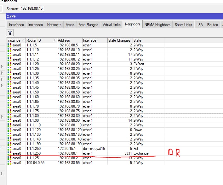The image size is (223, 185).
Task: Click the neighbor icon for router 1.1.1.110
Action: [9, 125]
